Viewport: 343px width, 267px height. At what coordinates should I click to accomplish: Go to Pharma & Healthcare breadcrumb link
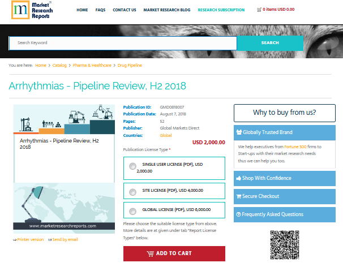(92, 66)
